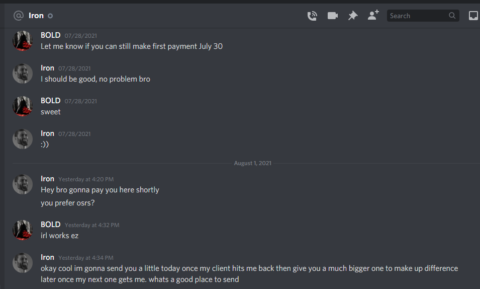Screen dimensions: 480x289
Task: Click Iron username above ':))' message
Action: click(x=47, y=133)
